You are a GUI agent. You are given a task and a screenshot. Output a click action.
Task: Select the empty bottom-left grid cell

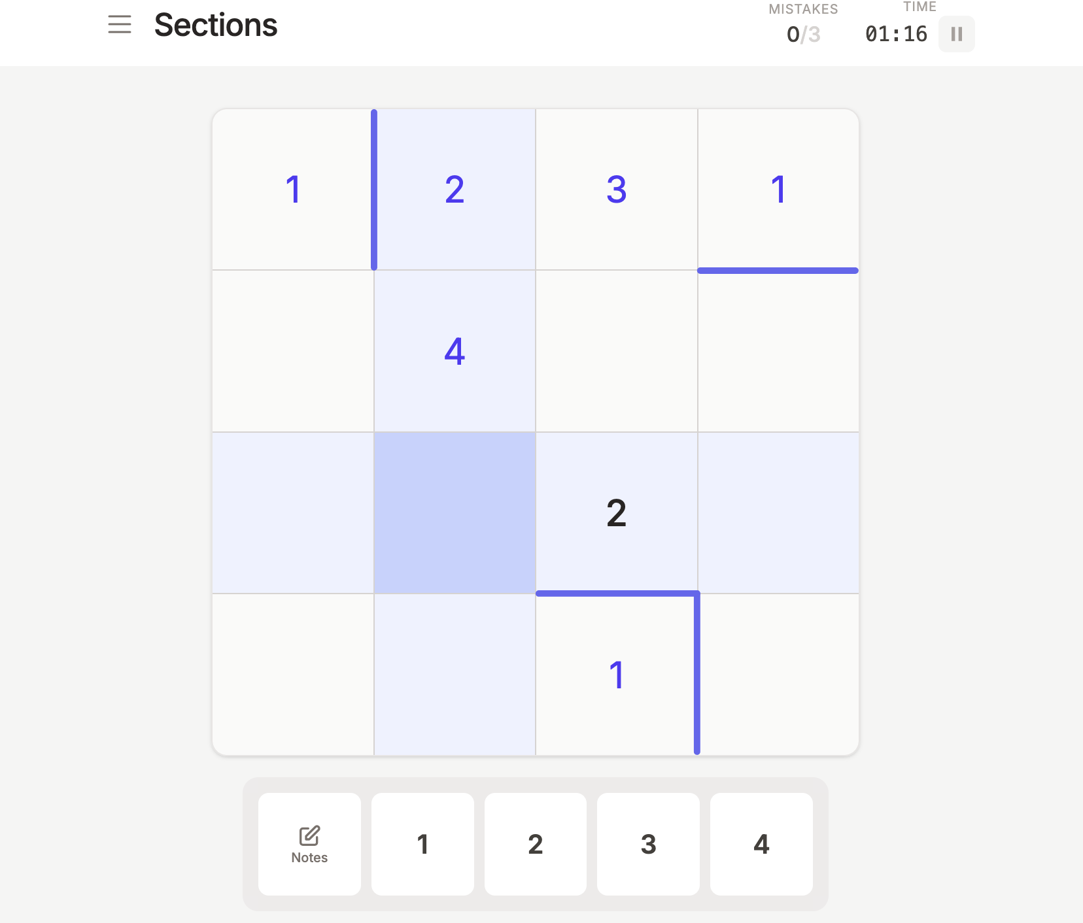point(293,673)
